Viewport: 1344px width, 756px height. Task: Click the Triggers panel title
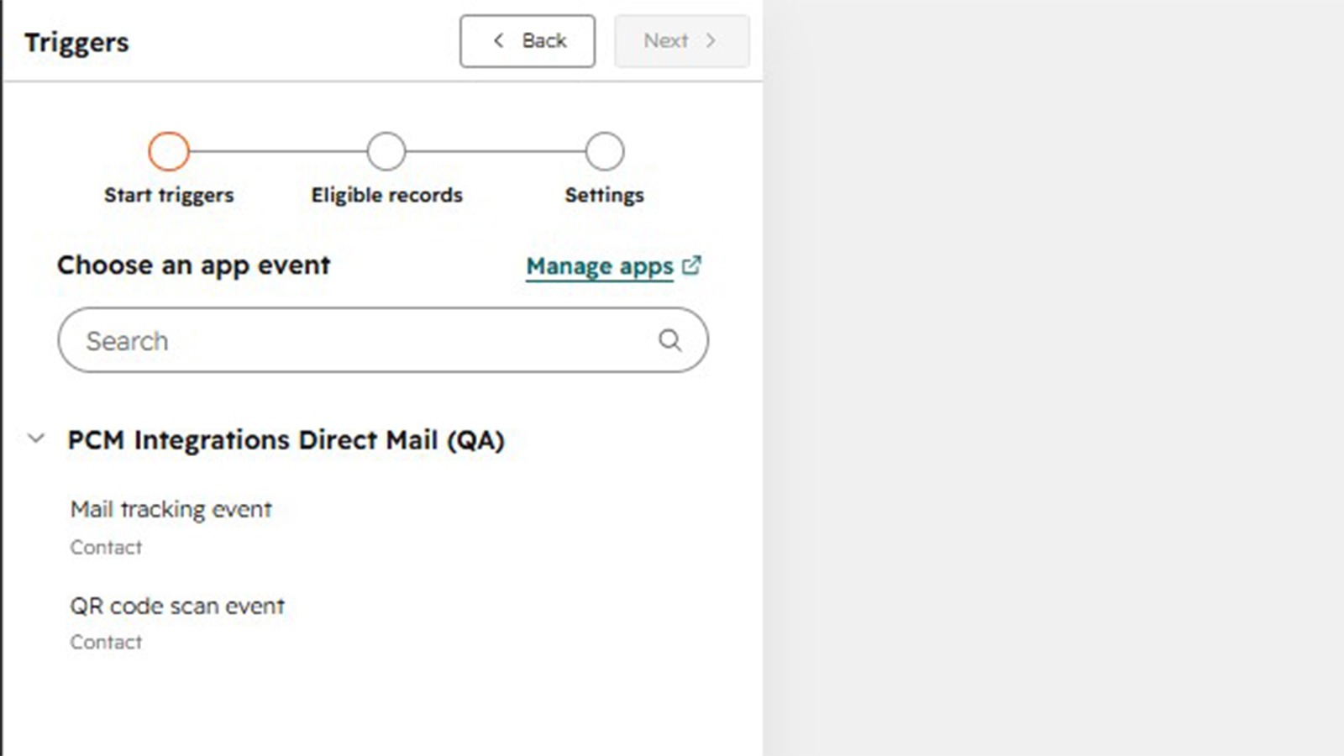76,42
